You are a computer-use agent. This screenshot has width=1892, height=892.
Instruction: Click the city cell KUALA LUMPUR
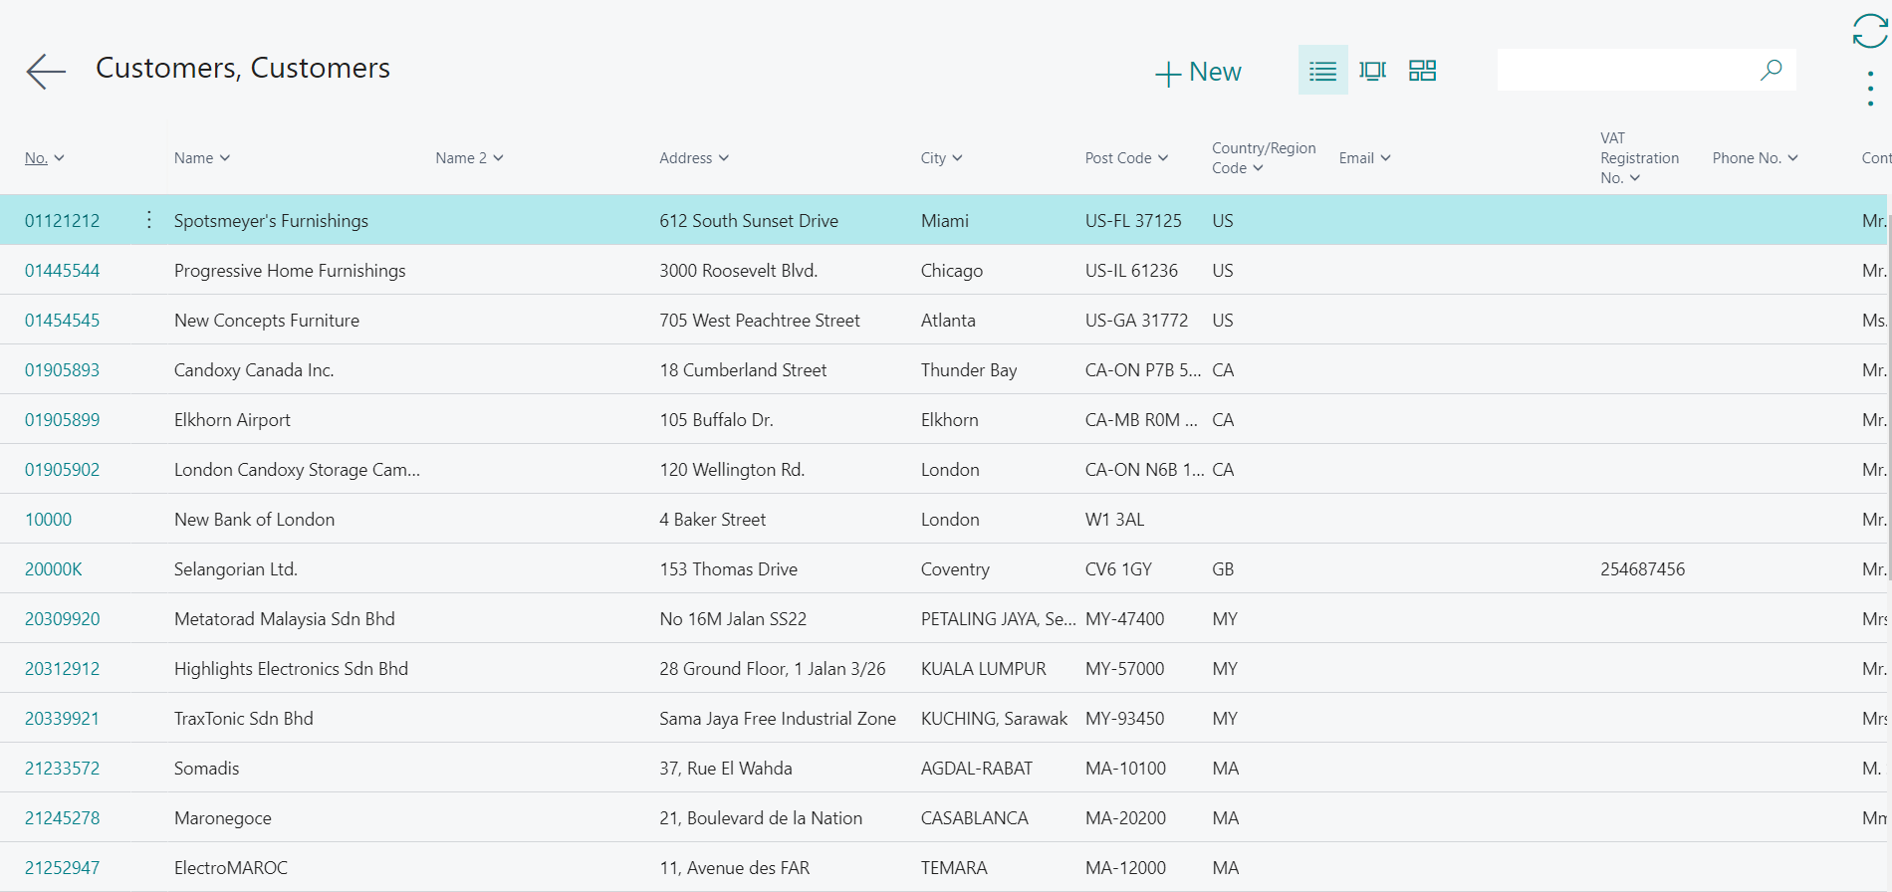(x=984, y=669)
